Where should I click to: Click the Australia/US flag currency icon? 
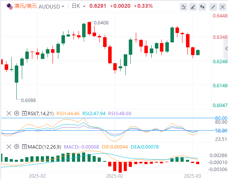(x=10, y=6)
